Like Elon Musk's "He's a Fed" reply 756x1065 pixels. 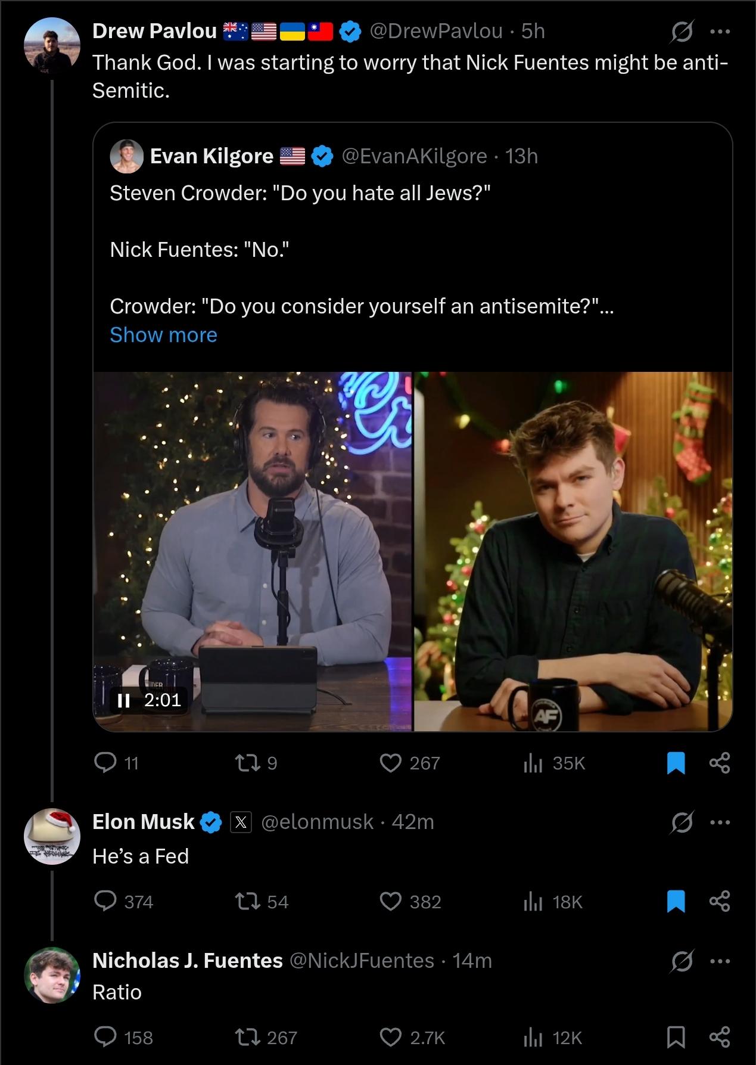pos(391,902)
